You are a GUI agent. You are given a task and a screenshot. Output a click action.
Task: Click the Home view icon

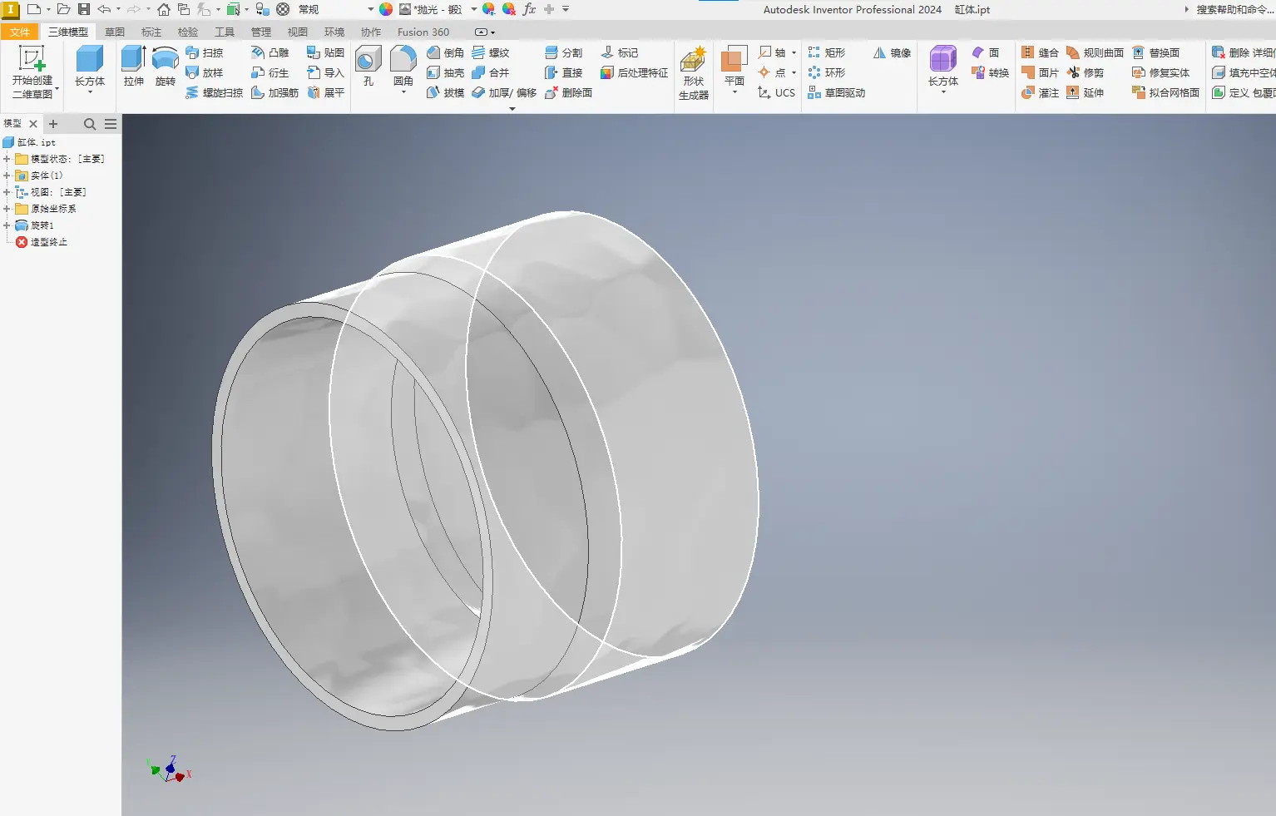164,9
